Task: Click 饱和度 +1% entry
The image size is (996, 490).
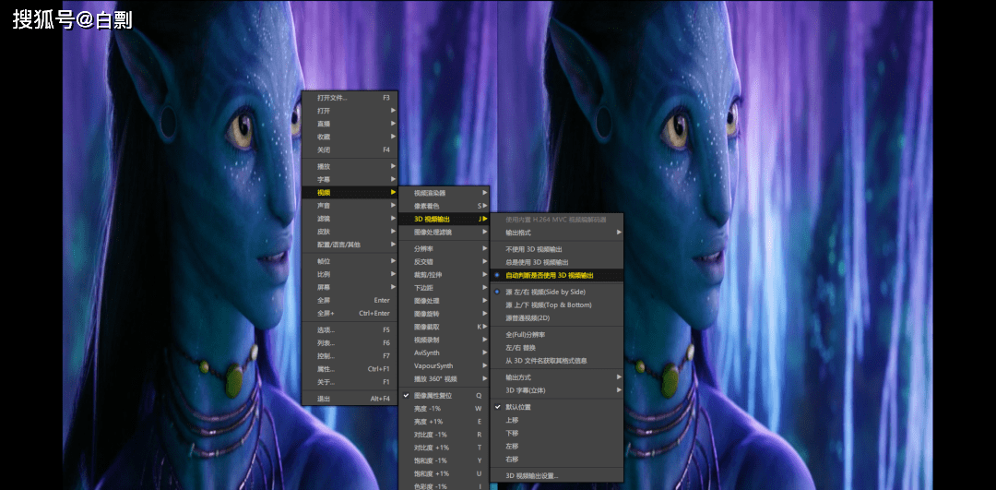Action: tap(444, 473)
